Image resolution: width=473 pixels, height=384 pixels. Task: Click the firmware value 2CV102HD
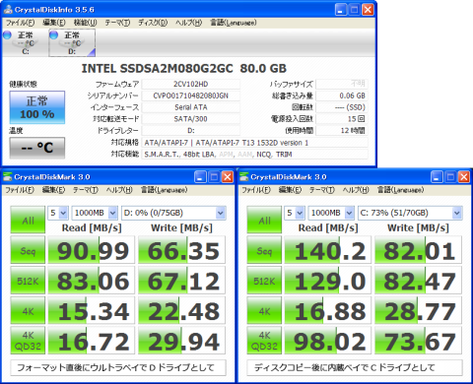pos(191,84)
